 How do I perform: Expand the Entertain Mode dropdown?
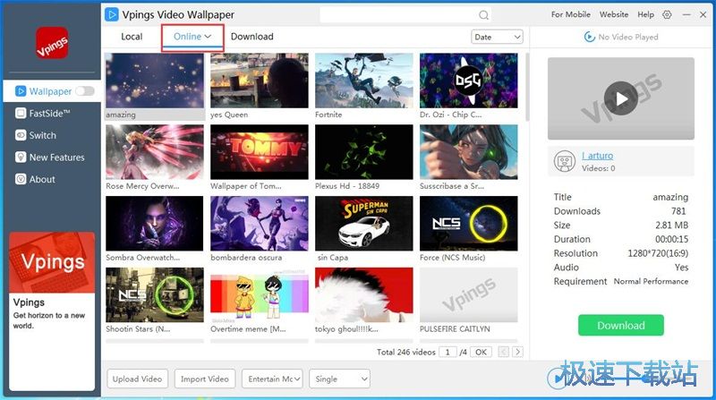point(272,379)
